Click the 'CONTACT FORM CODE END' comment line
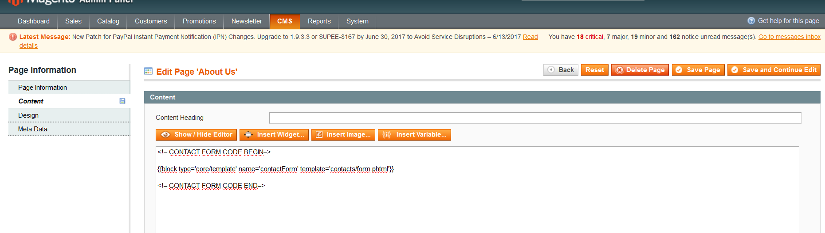 pyautogui.click(x=211, y=186)
